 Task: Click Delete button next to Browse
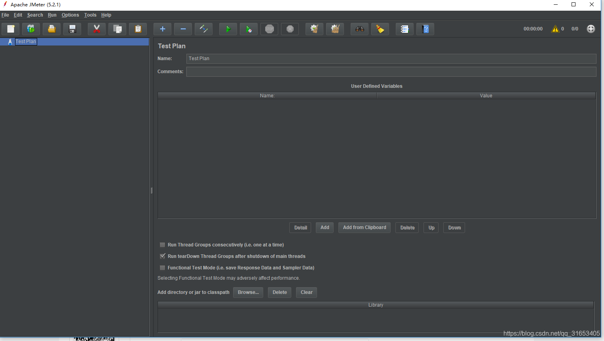click(280, 292)
